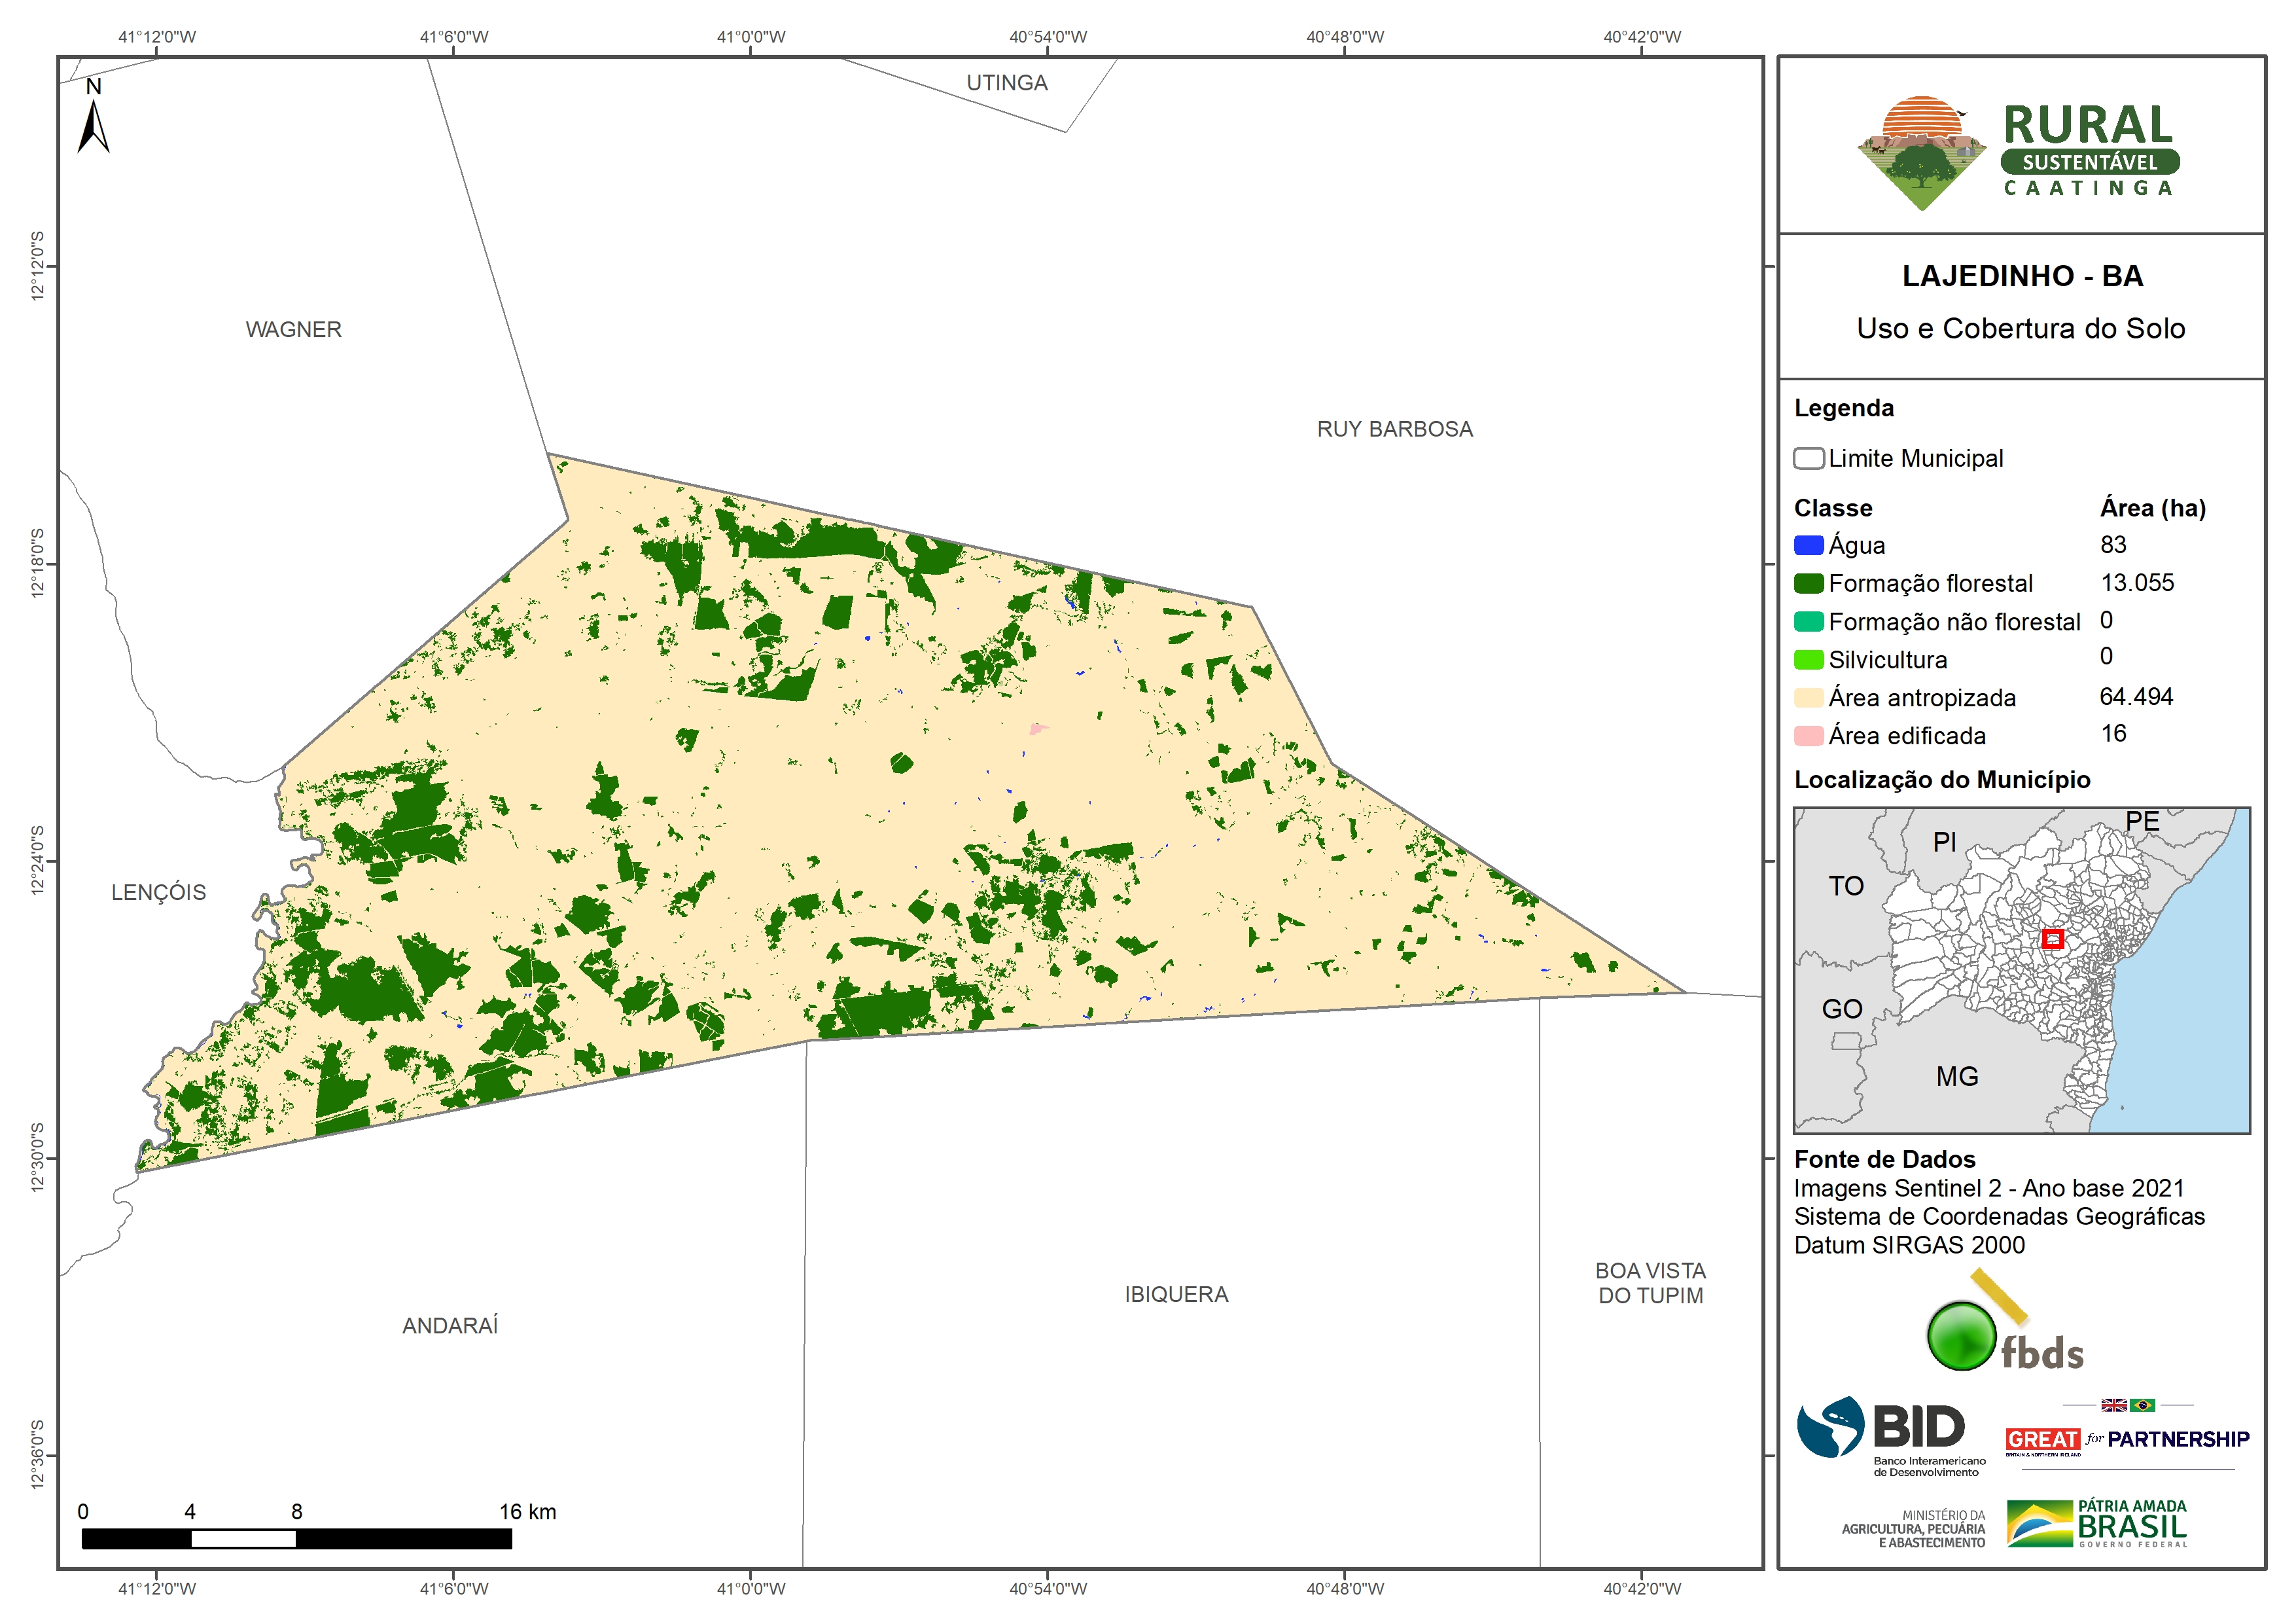Click the pink Área edificada swatch

tap(1808, 736)
